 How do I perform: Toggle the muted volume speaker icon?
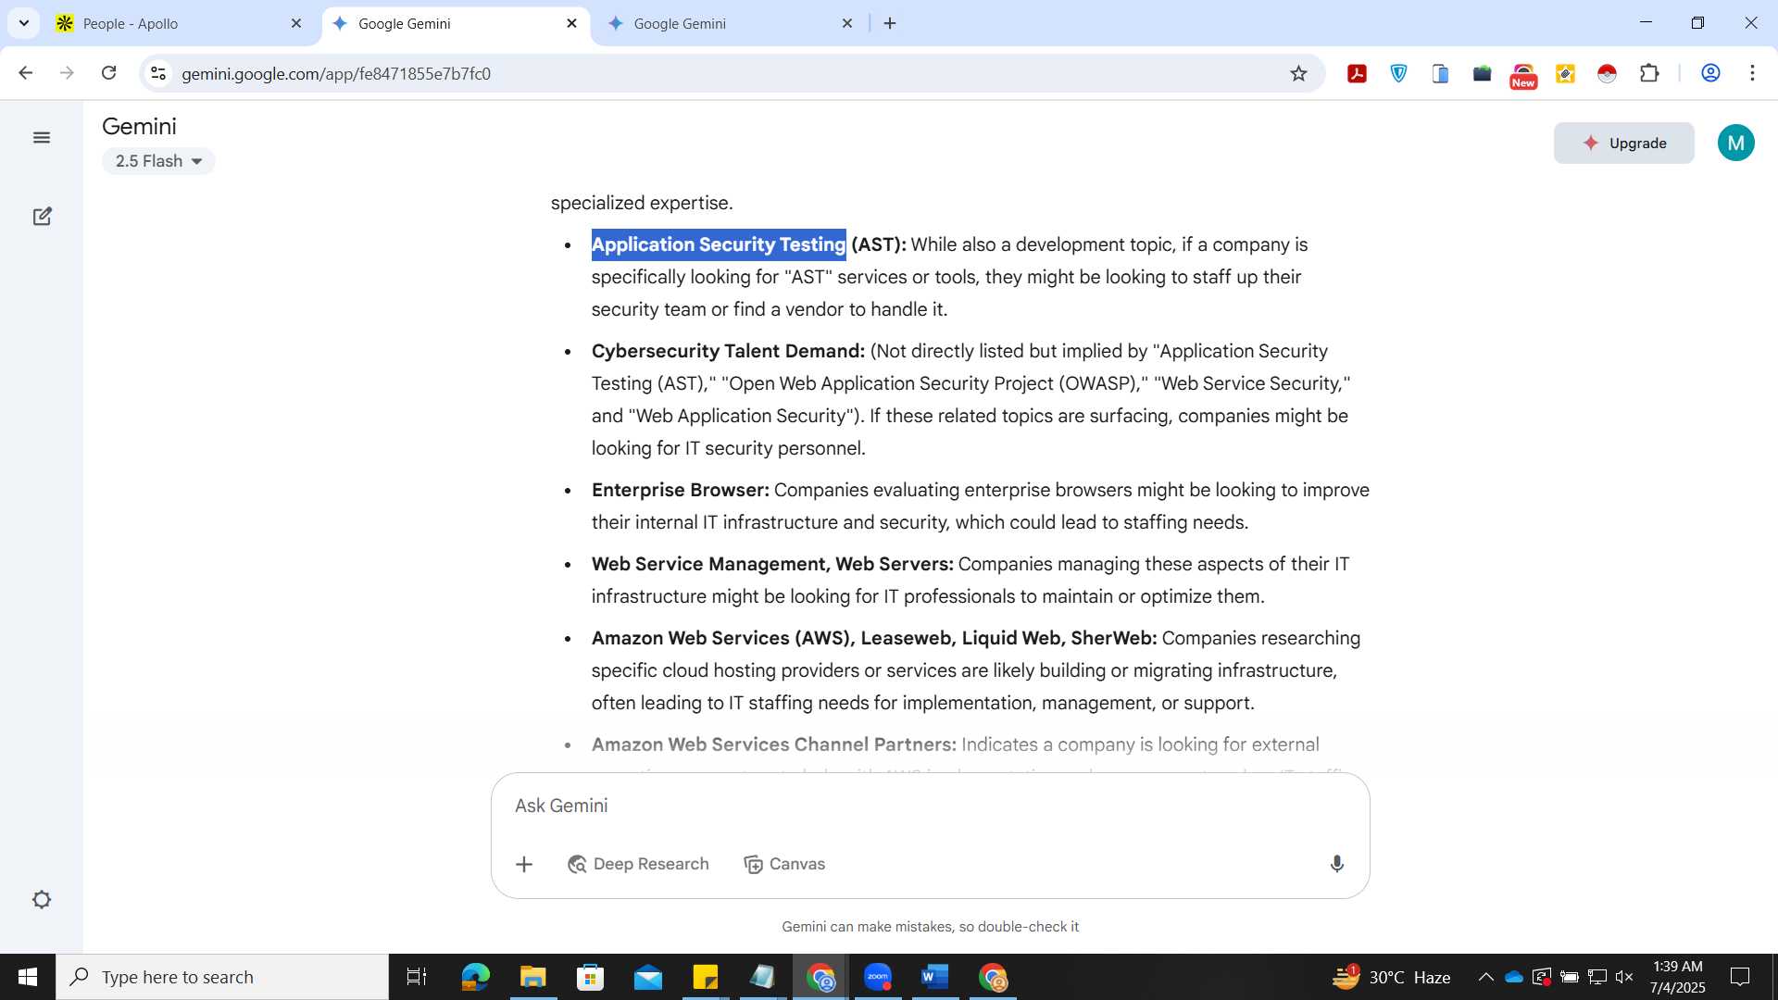(x=1624, y=977)
